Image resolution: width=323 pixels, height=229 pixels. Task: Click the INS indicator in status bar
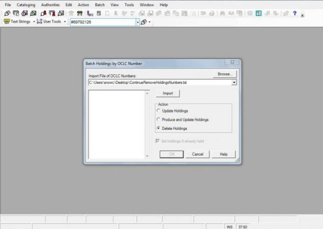pyautogui.click(x=229, y=227)
